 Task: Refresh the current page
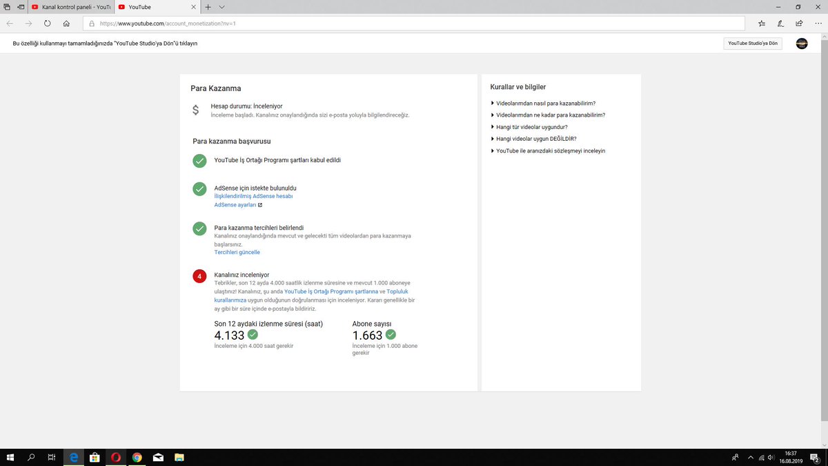[47, 23]
